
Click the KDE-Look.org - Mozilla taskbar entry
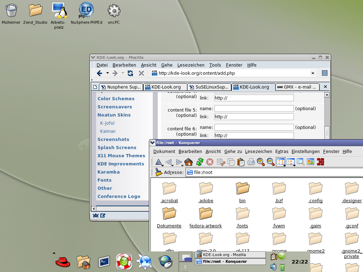230,255
